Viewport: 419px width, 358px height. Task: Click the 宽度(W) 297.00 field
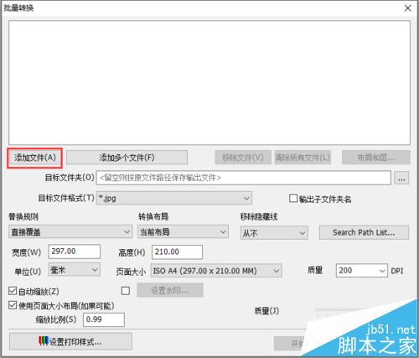75,252
